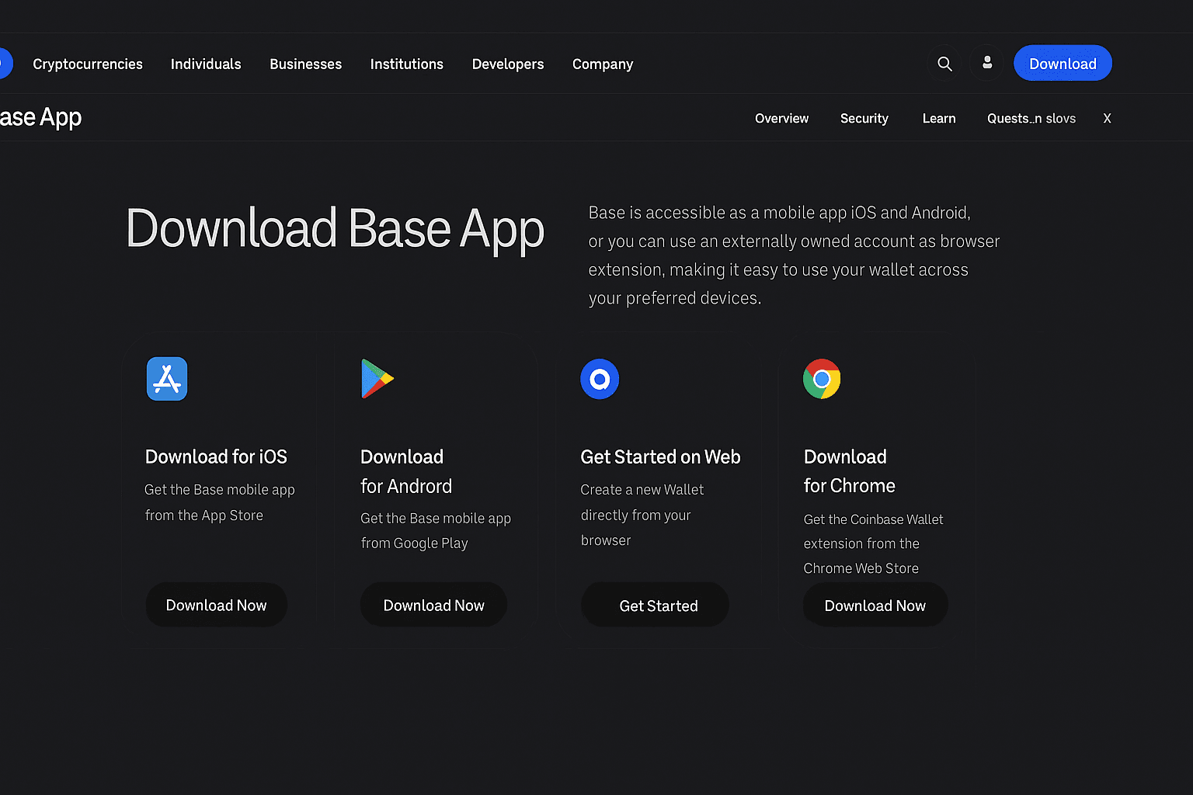Click text 'Get the Coinbase Wallet extension'

pyautogui.click(x=873, y=531)
